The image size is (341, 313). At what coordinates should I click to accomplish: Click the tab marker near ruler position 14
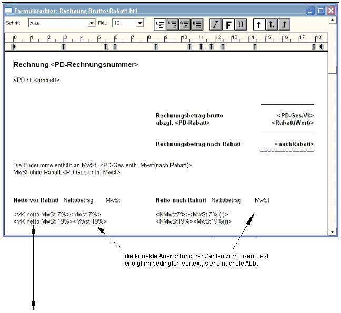point(255,47)
